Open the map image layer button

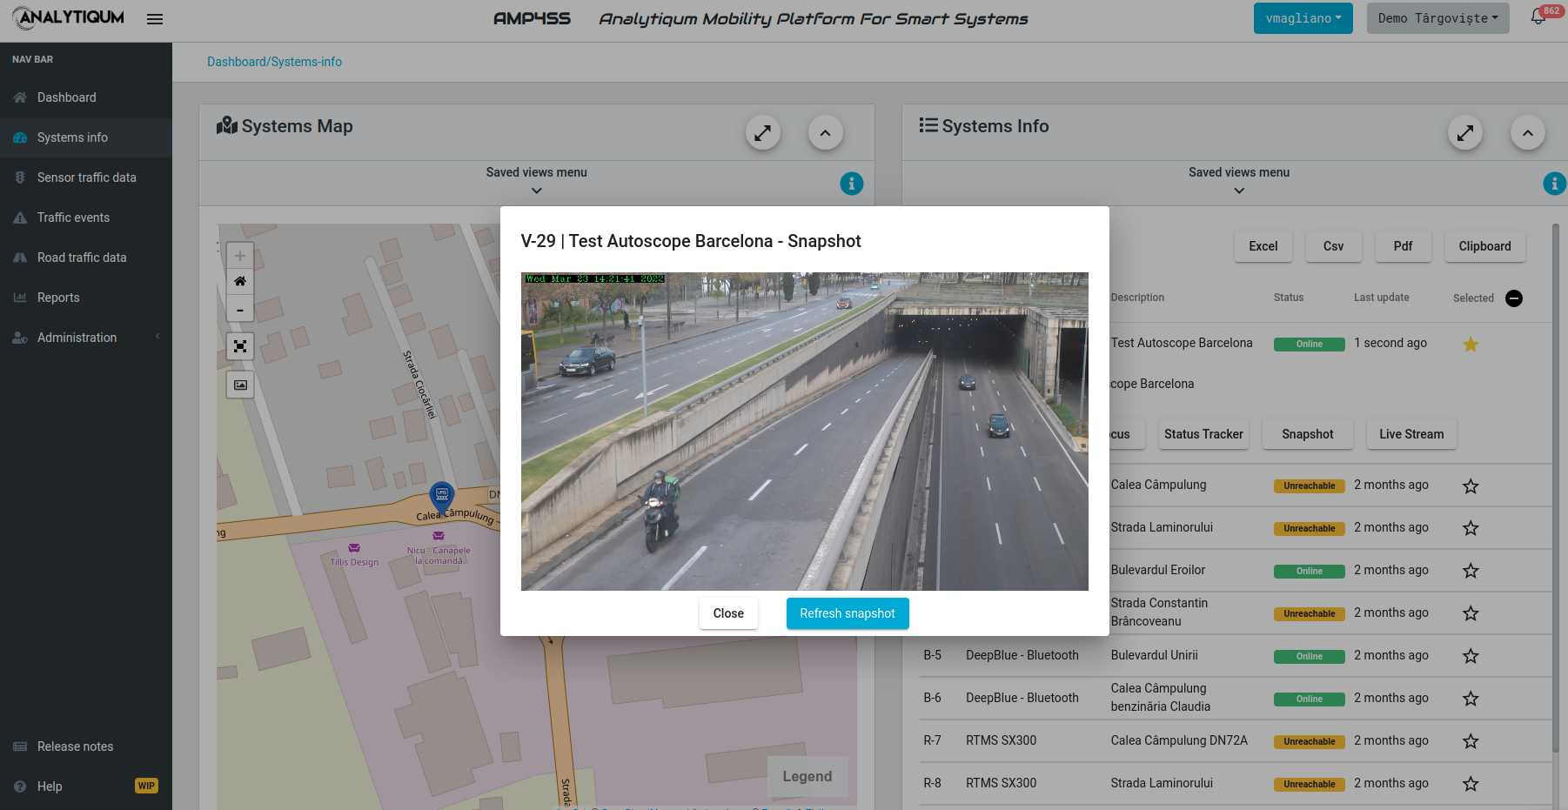240,385
